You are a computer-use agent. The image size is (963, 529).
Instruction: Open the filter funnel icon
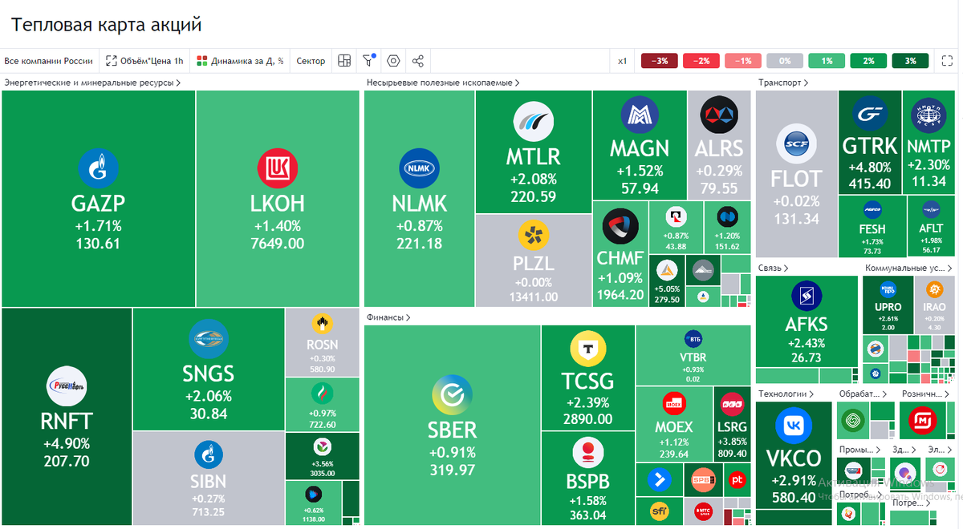point(368,61)
